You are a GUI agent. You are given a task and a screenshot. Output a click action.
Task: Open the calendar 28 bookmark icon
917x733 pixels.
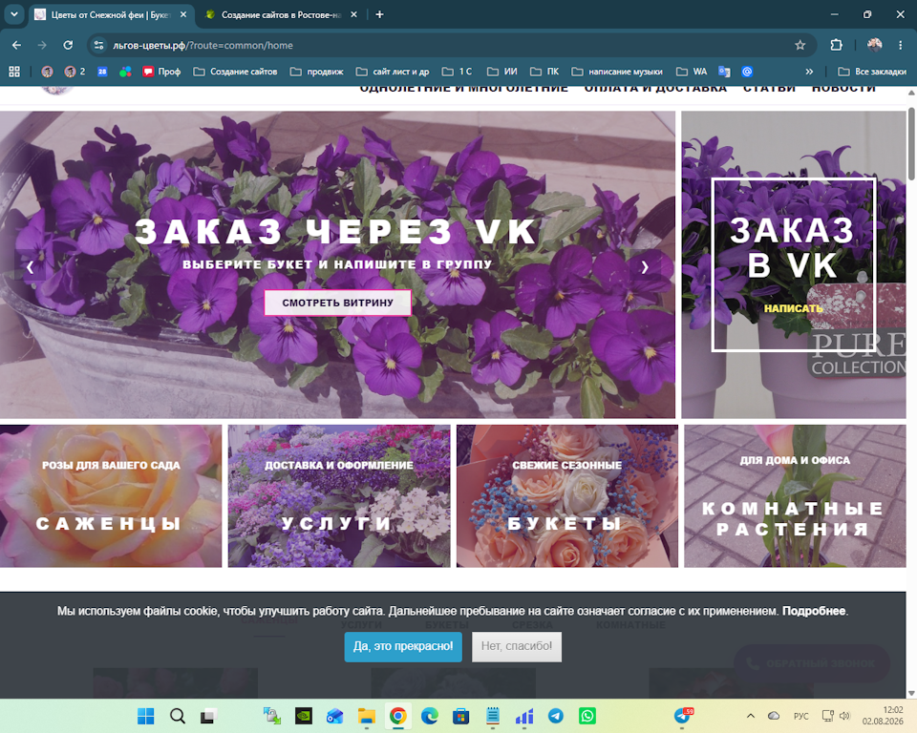pos(102,72)
